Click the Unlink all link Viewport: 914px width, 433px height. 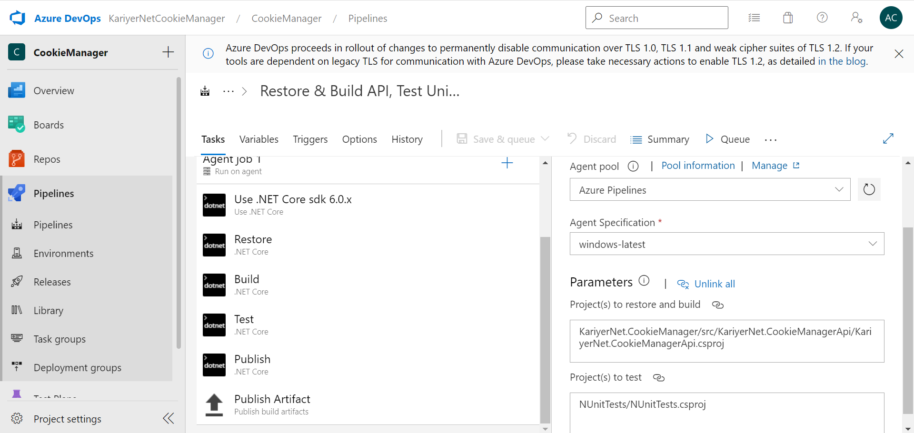pos(714,284)
